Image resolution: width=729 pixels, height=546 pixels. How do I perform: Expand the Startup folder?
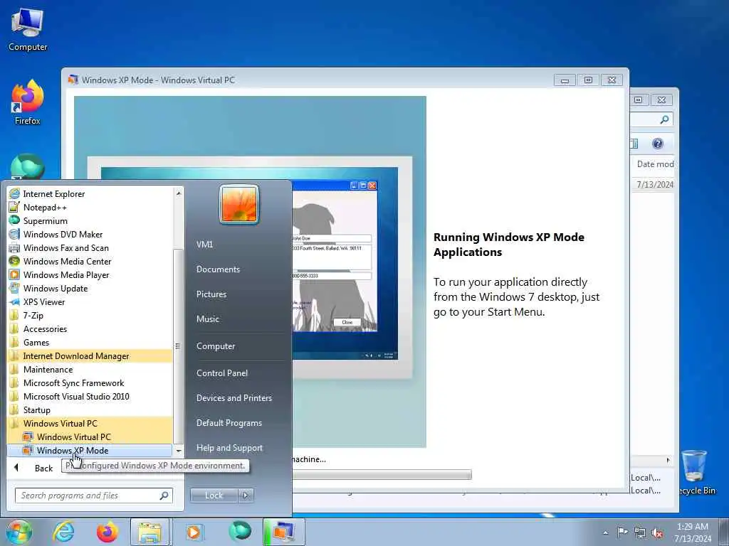pyautogui.click(x=37, y=409)
